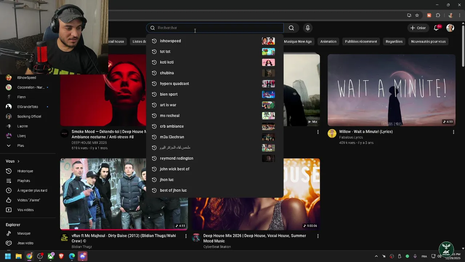Image resolution: width=465 pixels, height=262 pixels.
Task: Bookmark this page with star icon
Action: click(417, 15)
